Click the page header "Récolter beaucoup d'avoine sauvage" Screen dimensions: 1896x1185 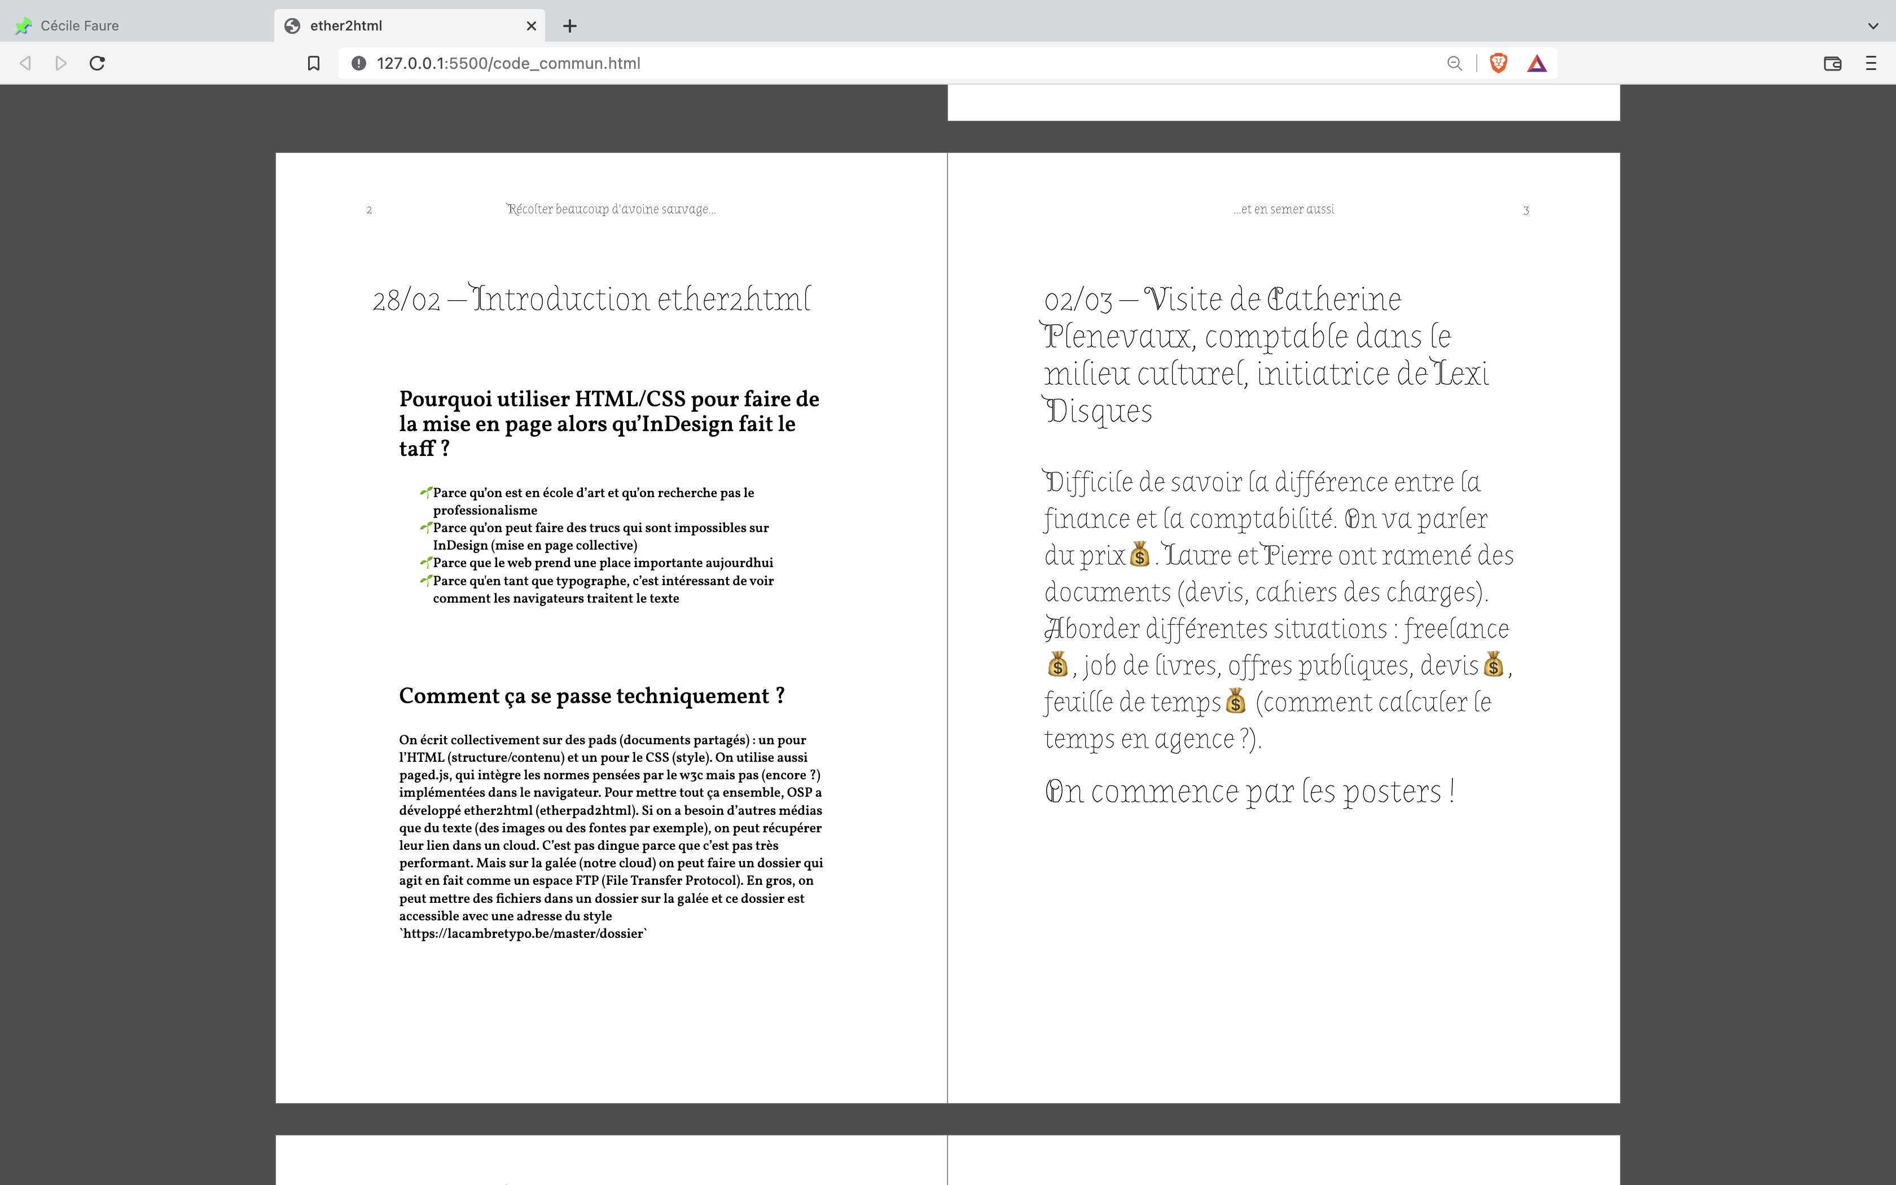click(x=611, y=209)
